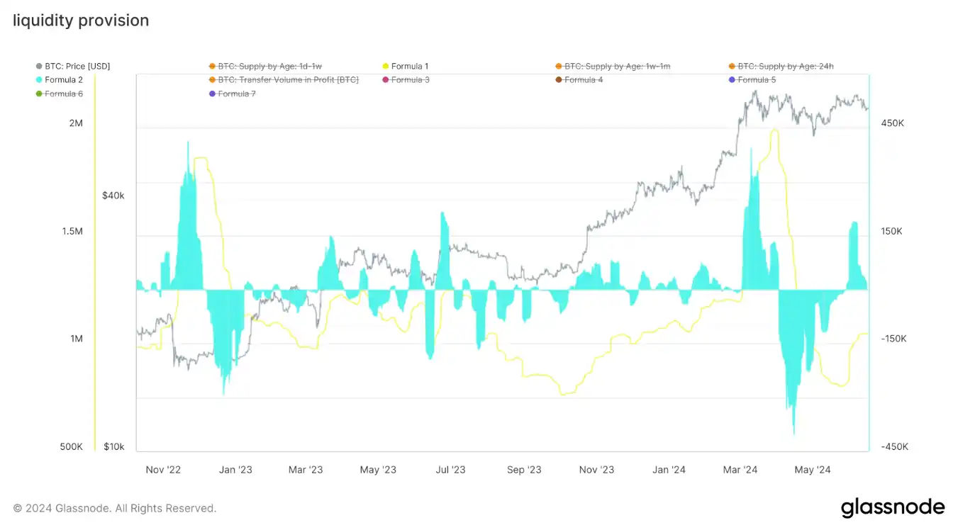Enable BTC: Transfer Volume in Profit series
Viewport: 953px width, 530px height.
288,80
